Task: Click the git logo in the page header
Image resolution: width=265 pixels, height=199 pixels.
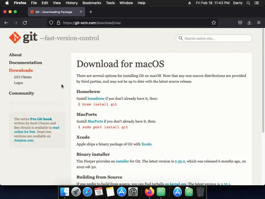Action: [x=23, y=38]
